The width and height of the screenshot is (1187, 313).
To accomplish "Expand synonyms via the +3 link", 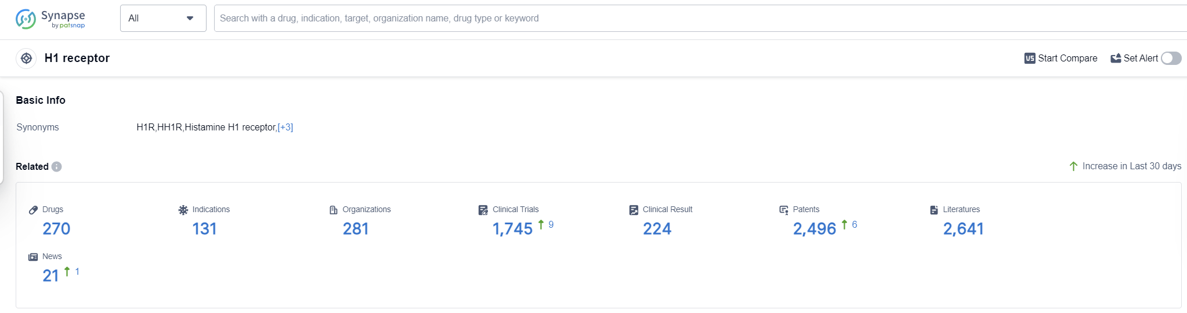I will (x=285, y=128).
